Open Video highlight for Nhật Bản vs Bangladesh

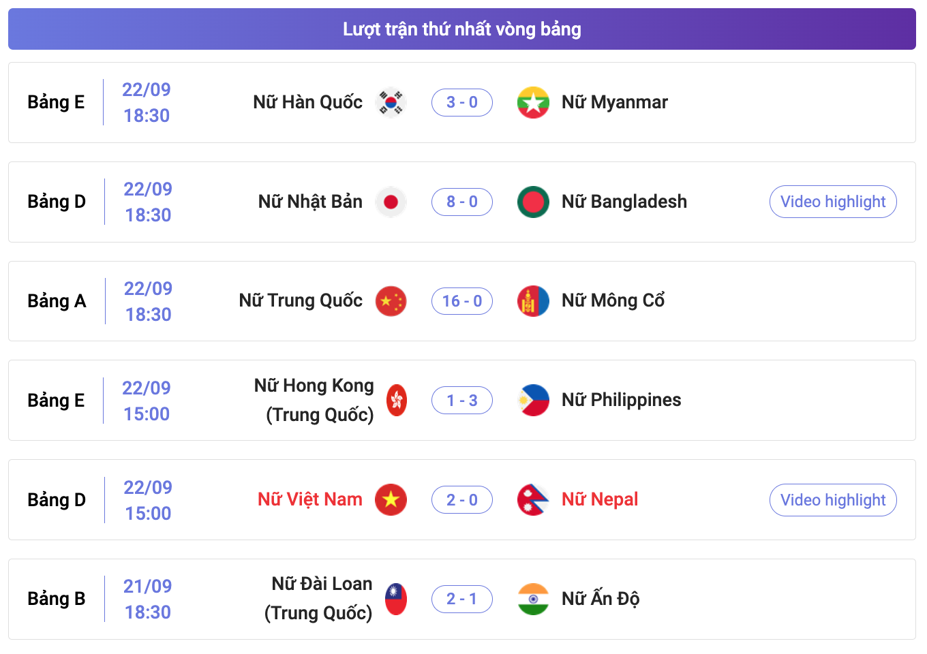(x=833, y=202)
